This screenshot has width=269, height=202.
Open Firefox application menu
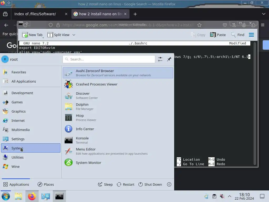tap(263, 25)
